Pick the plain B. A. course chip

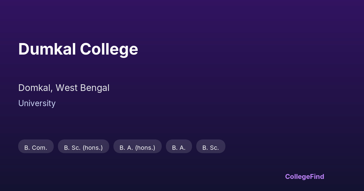tap(179, 148)
